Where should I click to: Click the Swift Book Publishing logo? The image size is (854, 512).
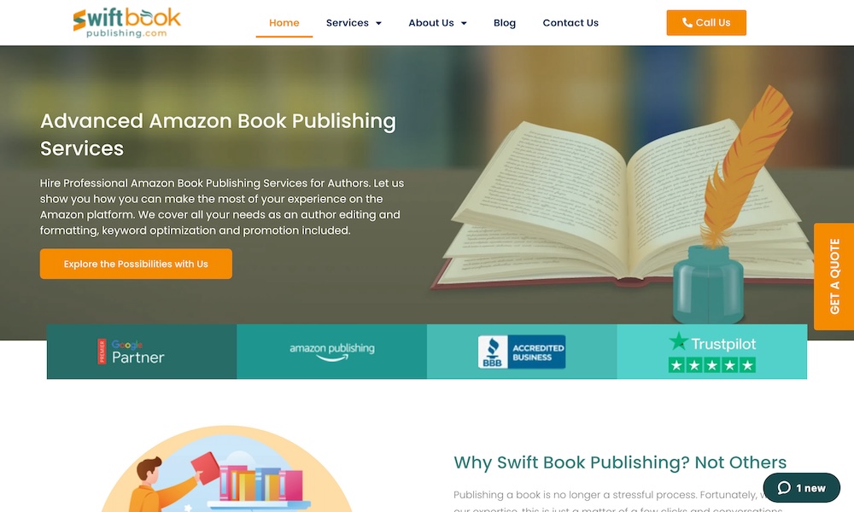[x=126, y=23]
